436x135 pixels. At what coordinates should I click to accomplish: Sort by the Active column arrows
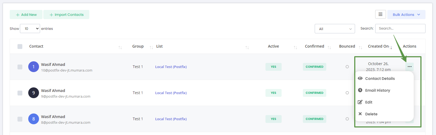coord(295,47)
